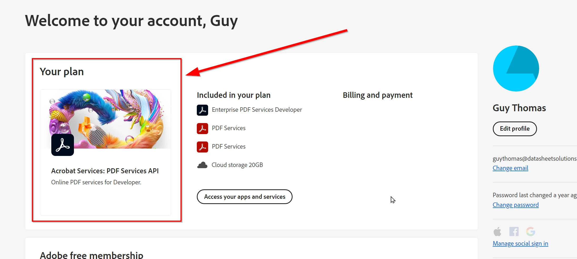577x259 pixels.
Task: Select Acrobat Services: PDF Services API title
Action: click(105, 171)
